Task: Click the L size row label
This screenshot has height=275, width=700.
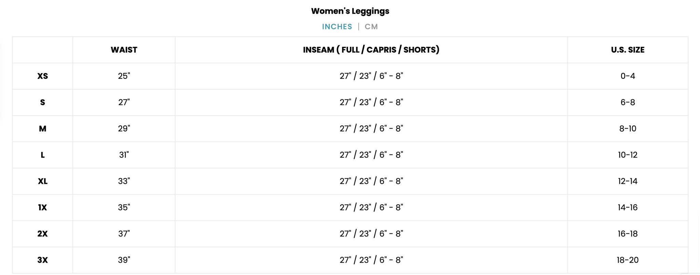Action: point(43,155)
